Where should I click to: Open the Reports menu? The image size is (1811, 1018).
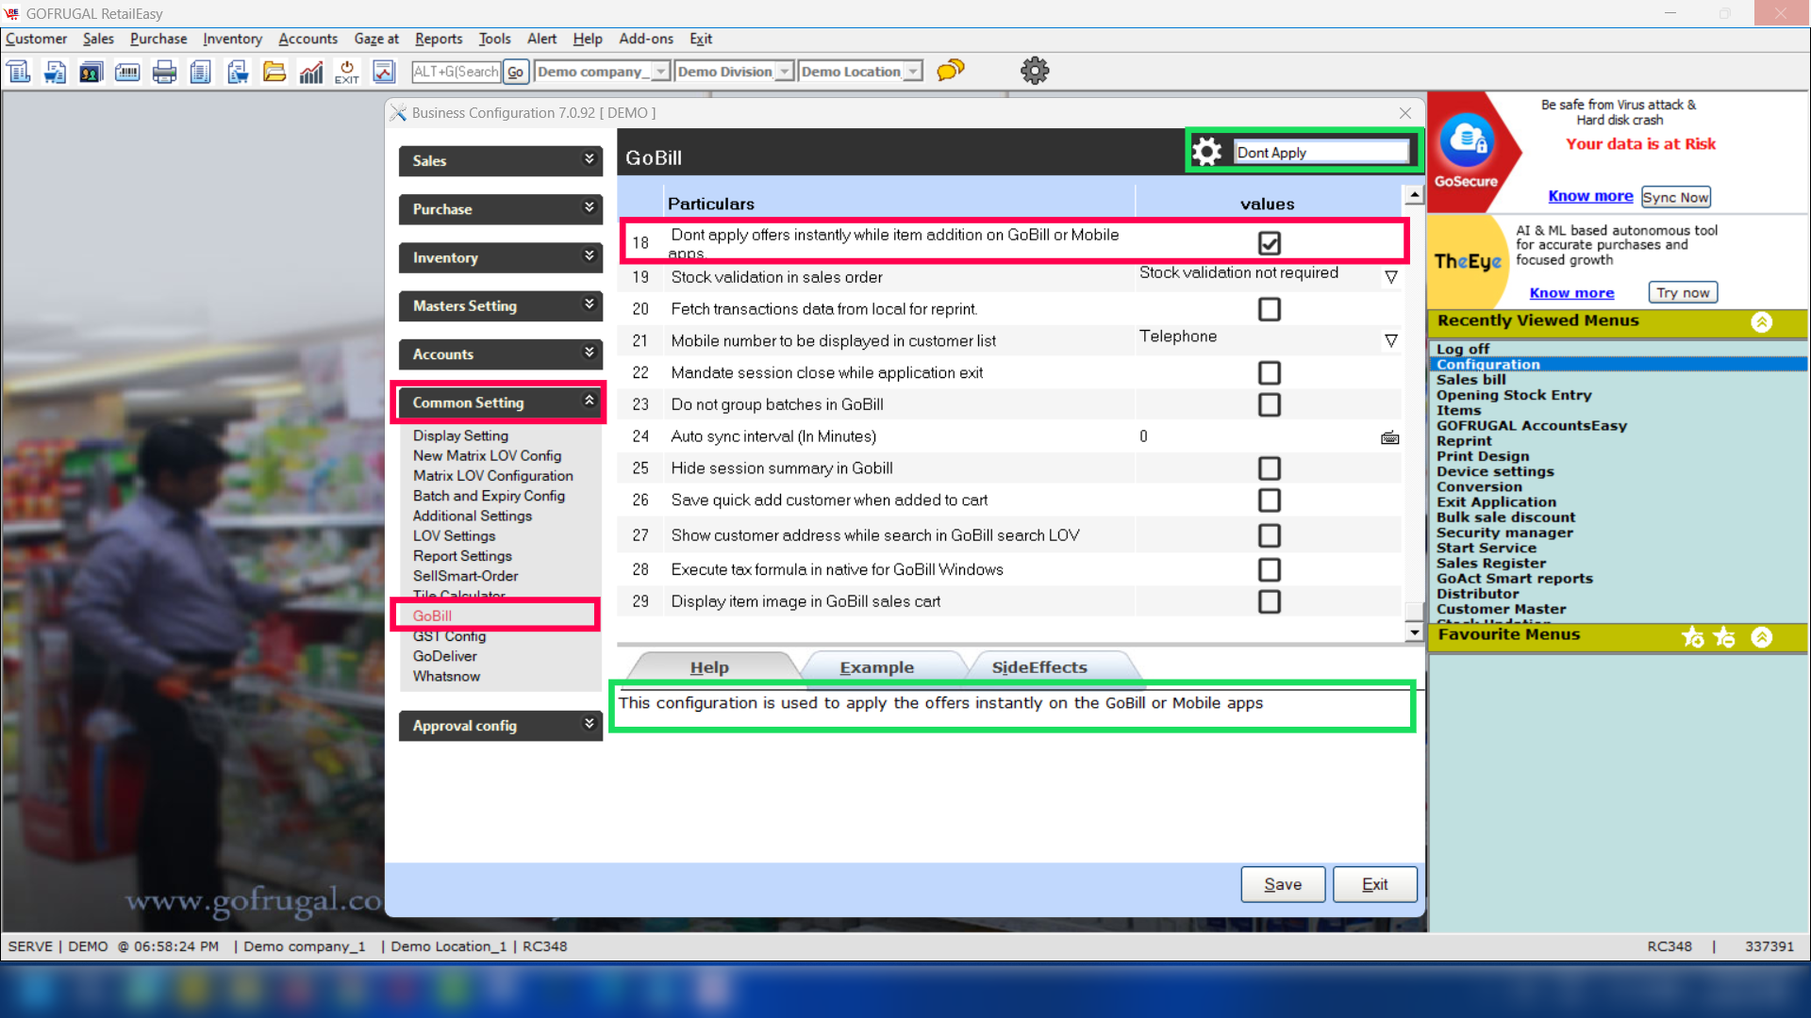point(439,39)
